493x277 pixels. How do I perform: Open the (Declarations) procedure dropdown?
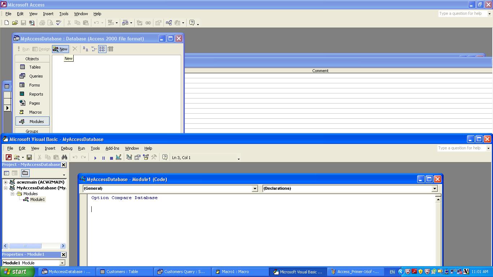435,188
